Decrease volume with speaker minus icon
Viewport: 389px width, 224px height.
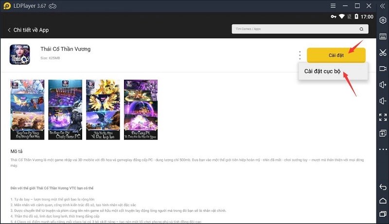pos(383,101)
